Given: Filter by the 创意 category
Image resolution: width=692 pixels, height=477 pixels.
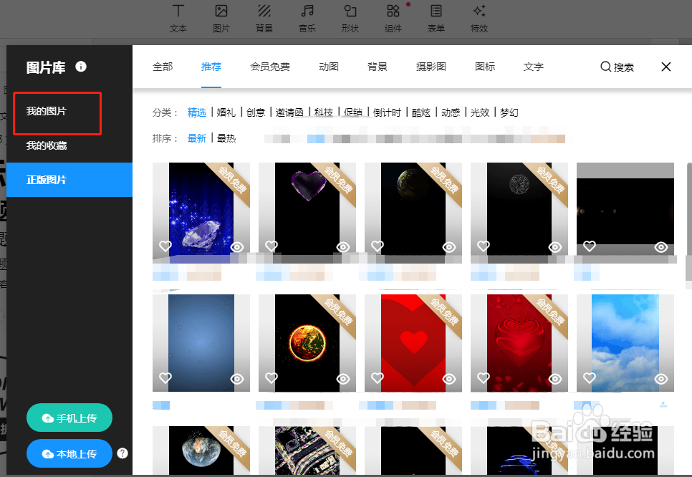Looking at the screenshot, I should [256, 112].
